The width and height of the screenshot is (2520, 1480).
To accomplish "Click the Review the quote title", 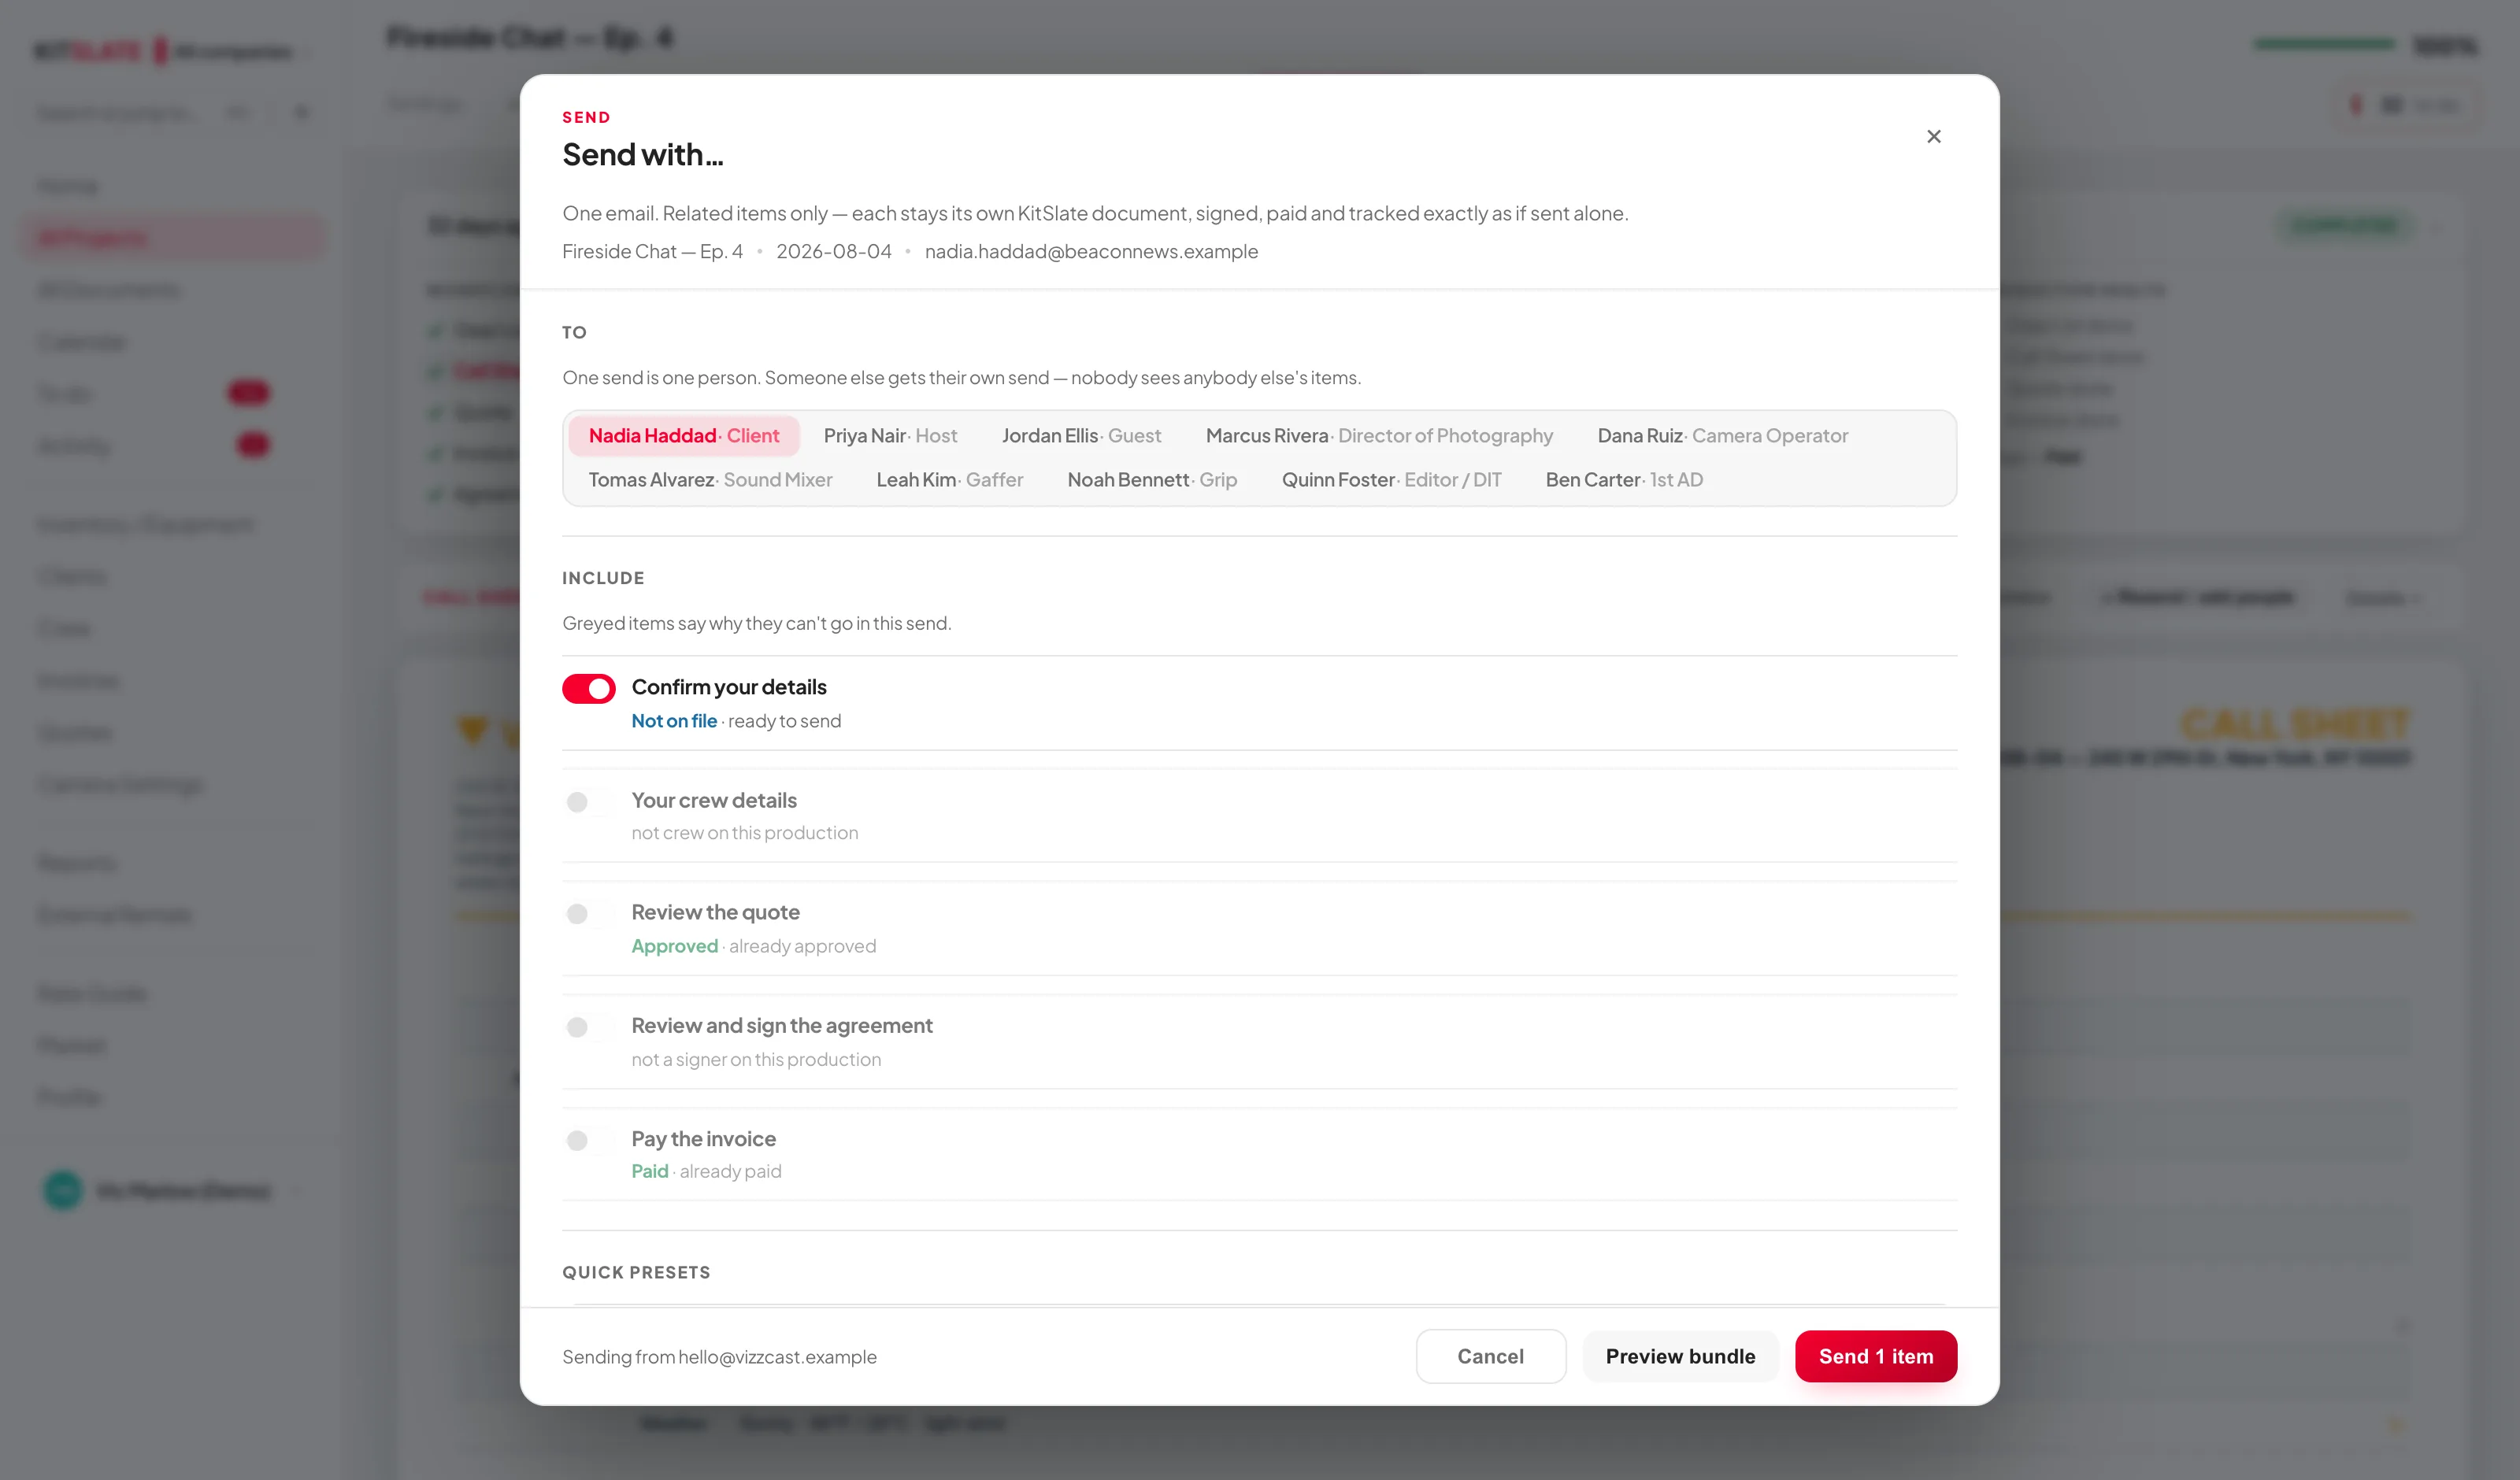I will point(715,912).
